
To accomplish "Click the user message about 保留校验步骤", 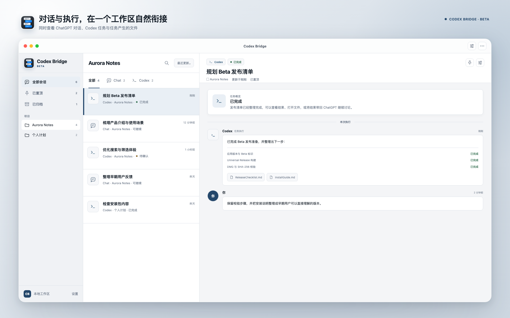I will (352, 204).
